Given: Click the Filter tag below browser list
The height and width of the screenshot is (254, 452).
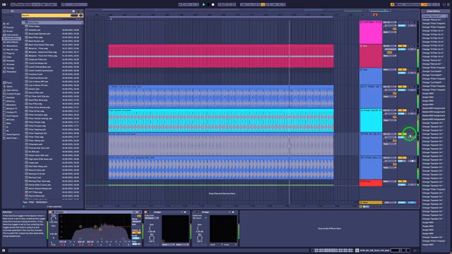Looking at the screenshot, I should pos(31,202).
